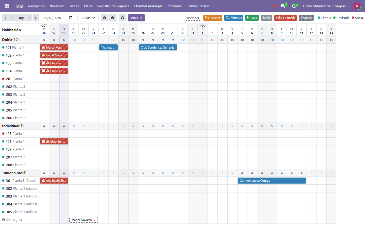Toggle the cleaning status dot of room 206

pos(3,118)
